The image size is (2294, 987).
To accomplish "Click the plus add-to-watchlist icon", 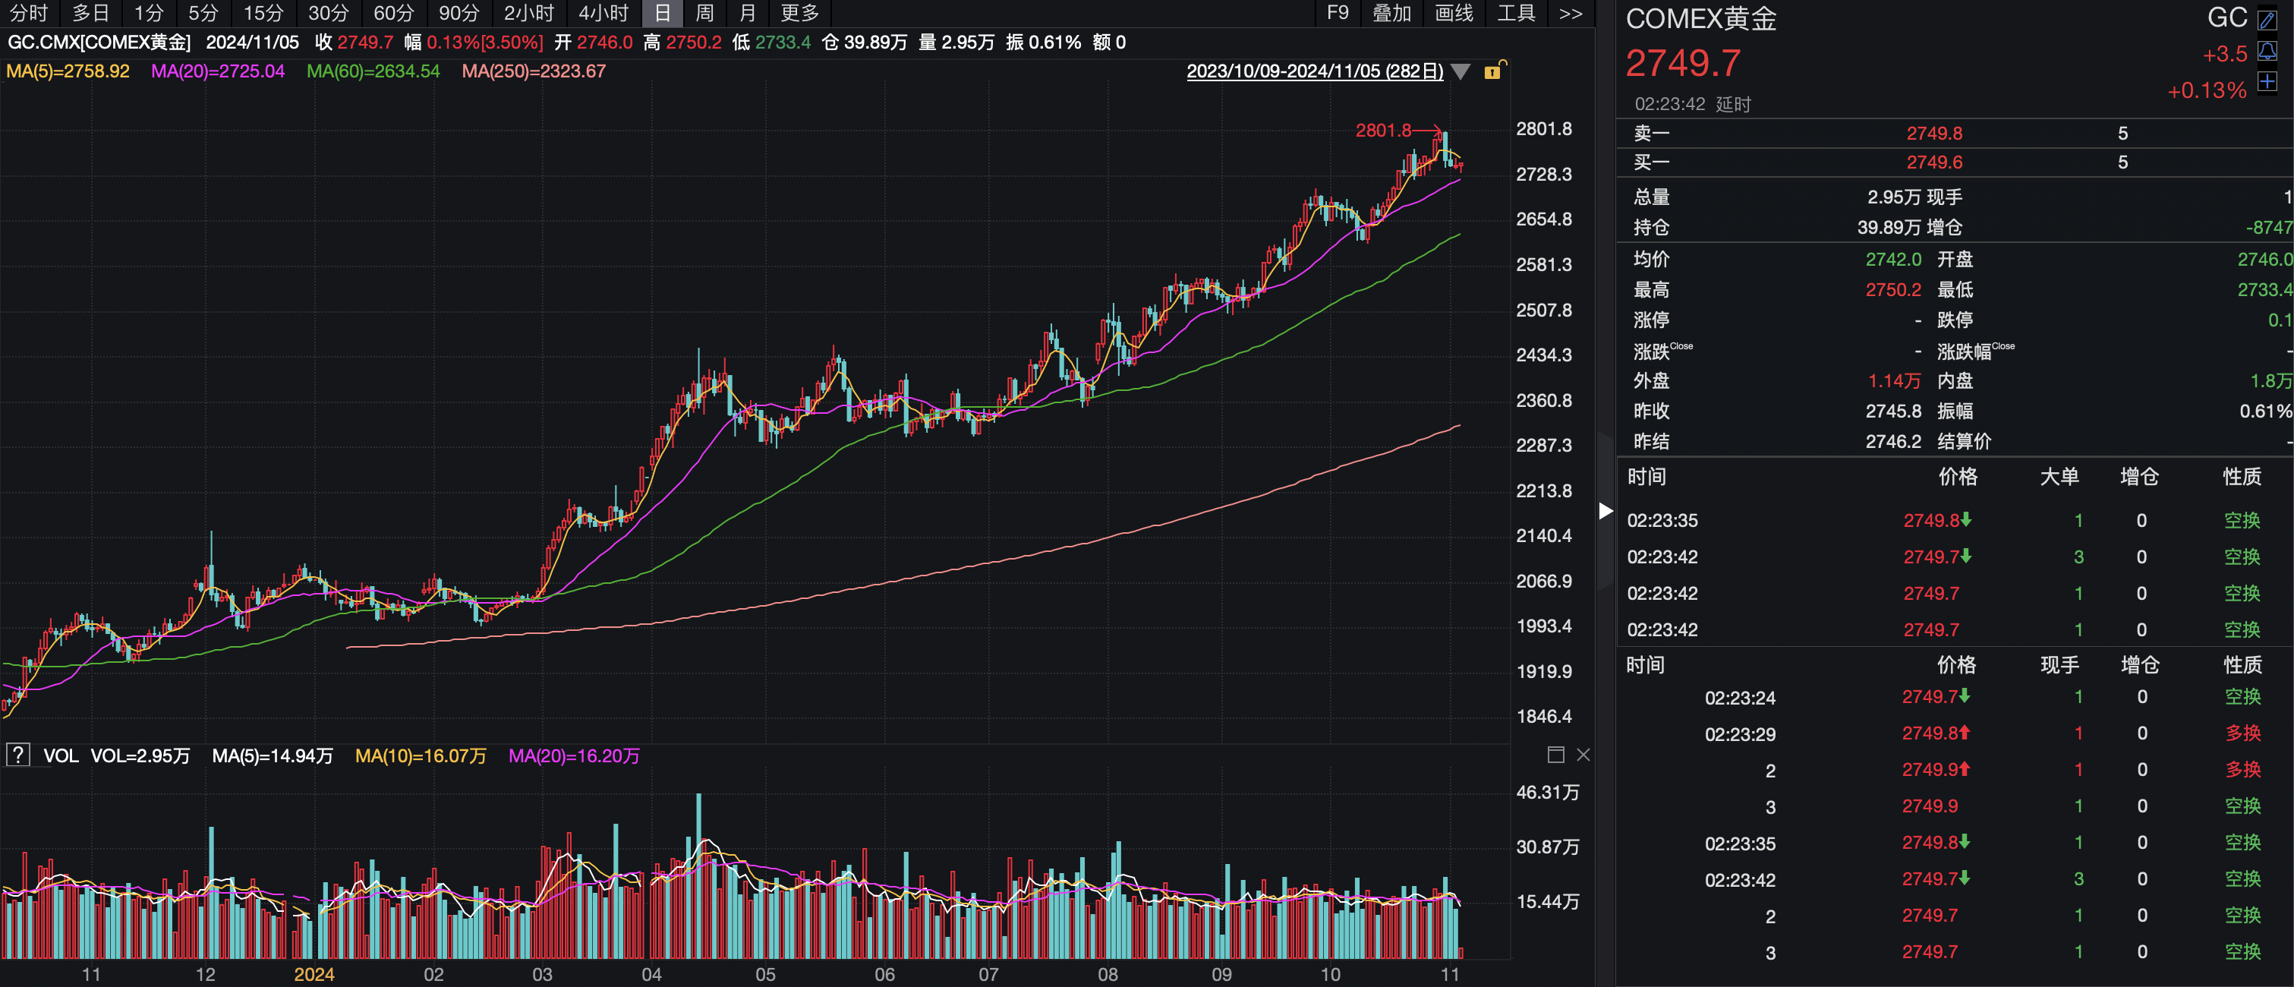I will (2267, 83).
